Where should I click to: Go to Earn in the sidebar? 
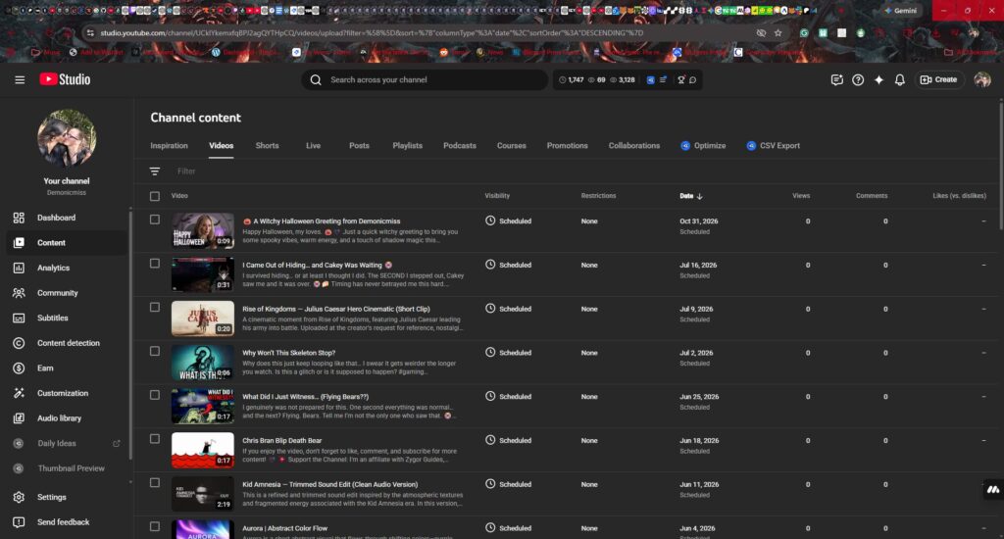45,368
